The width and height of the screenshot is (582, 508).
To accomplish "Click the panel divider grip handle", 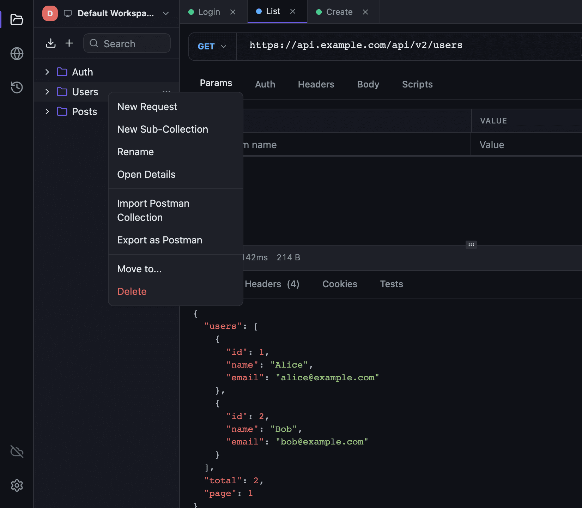I will pyautogui.click(x=471, y=245).
